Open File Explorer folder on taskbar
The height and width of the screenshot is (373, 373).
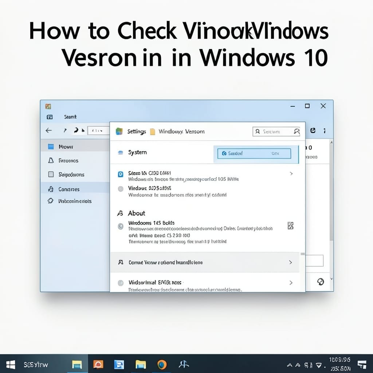141,364
